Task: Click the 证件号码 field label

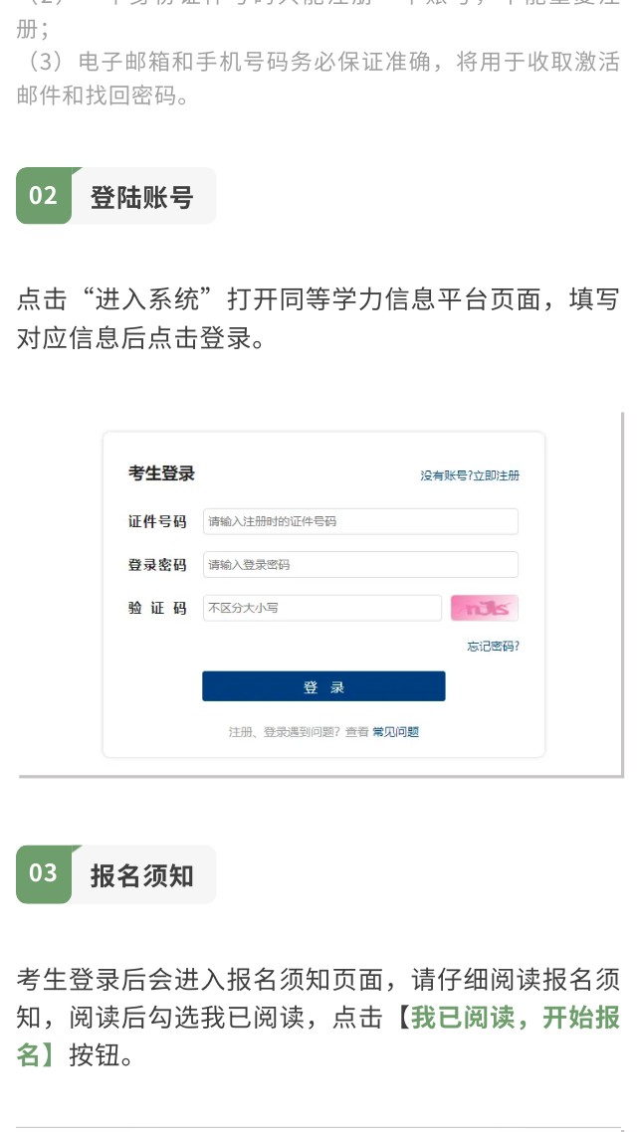Action: (x=157, y=521)
